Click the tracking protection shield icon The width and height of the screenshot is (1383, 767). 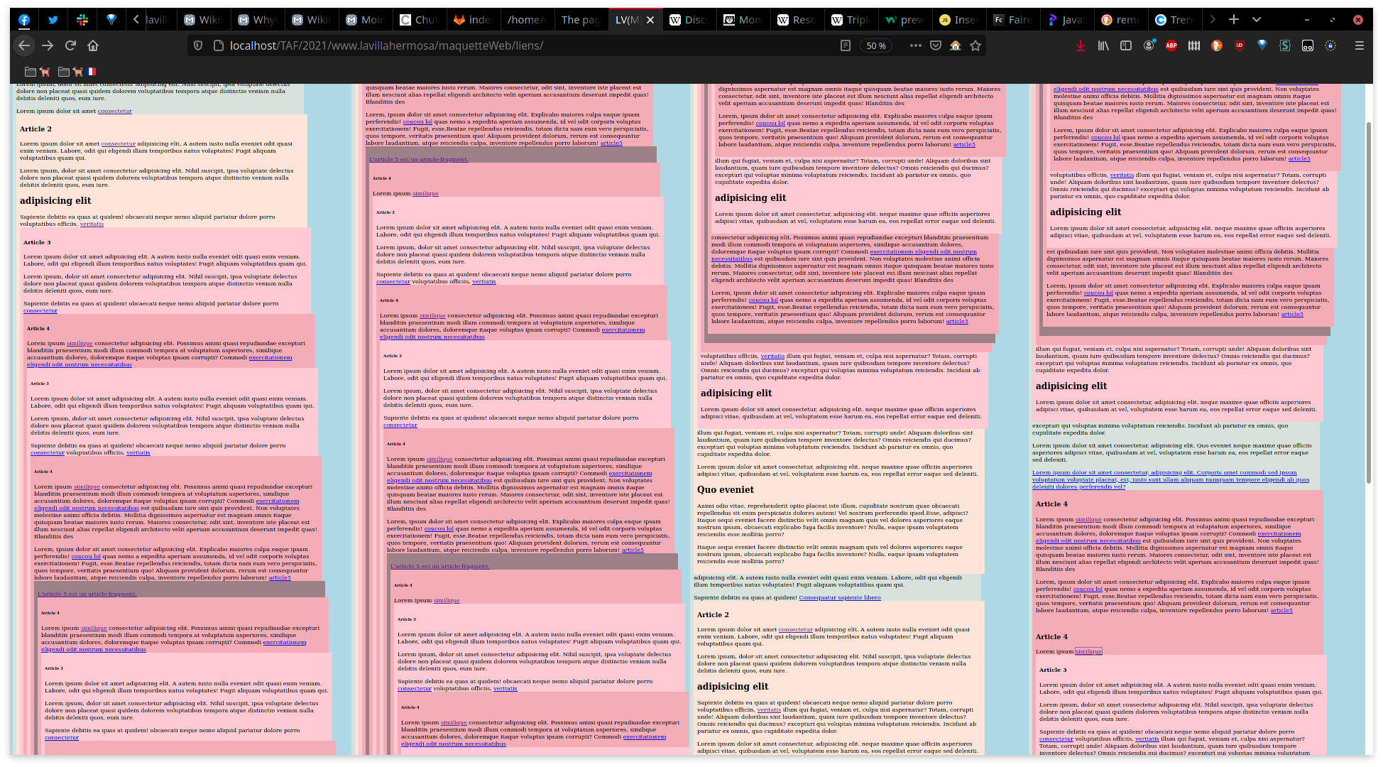click(198, 45)
